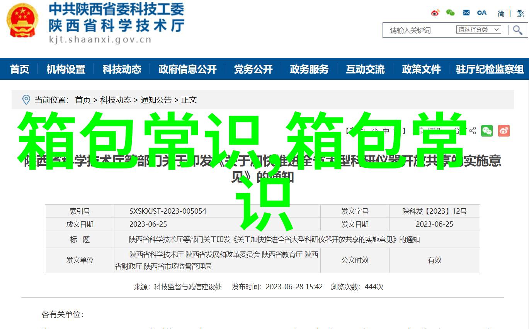Share article via green WeChat button
Viewport: 529px width, 329px height.
coord(487,131)
